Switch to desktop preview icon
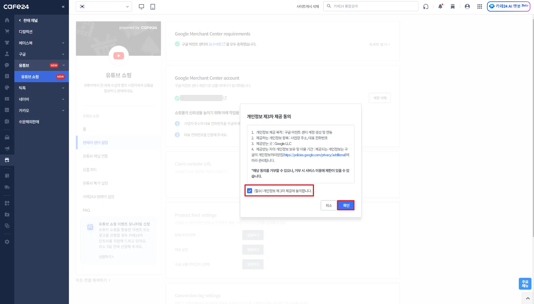Viewport: 534px width, 304px height. 142,6
